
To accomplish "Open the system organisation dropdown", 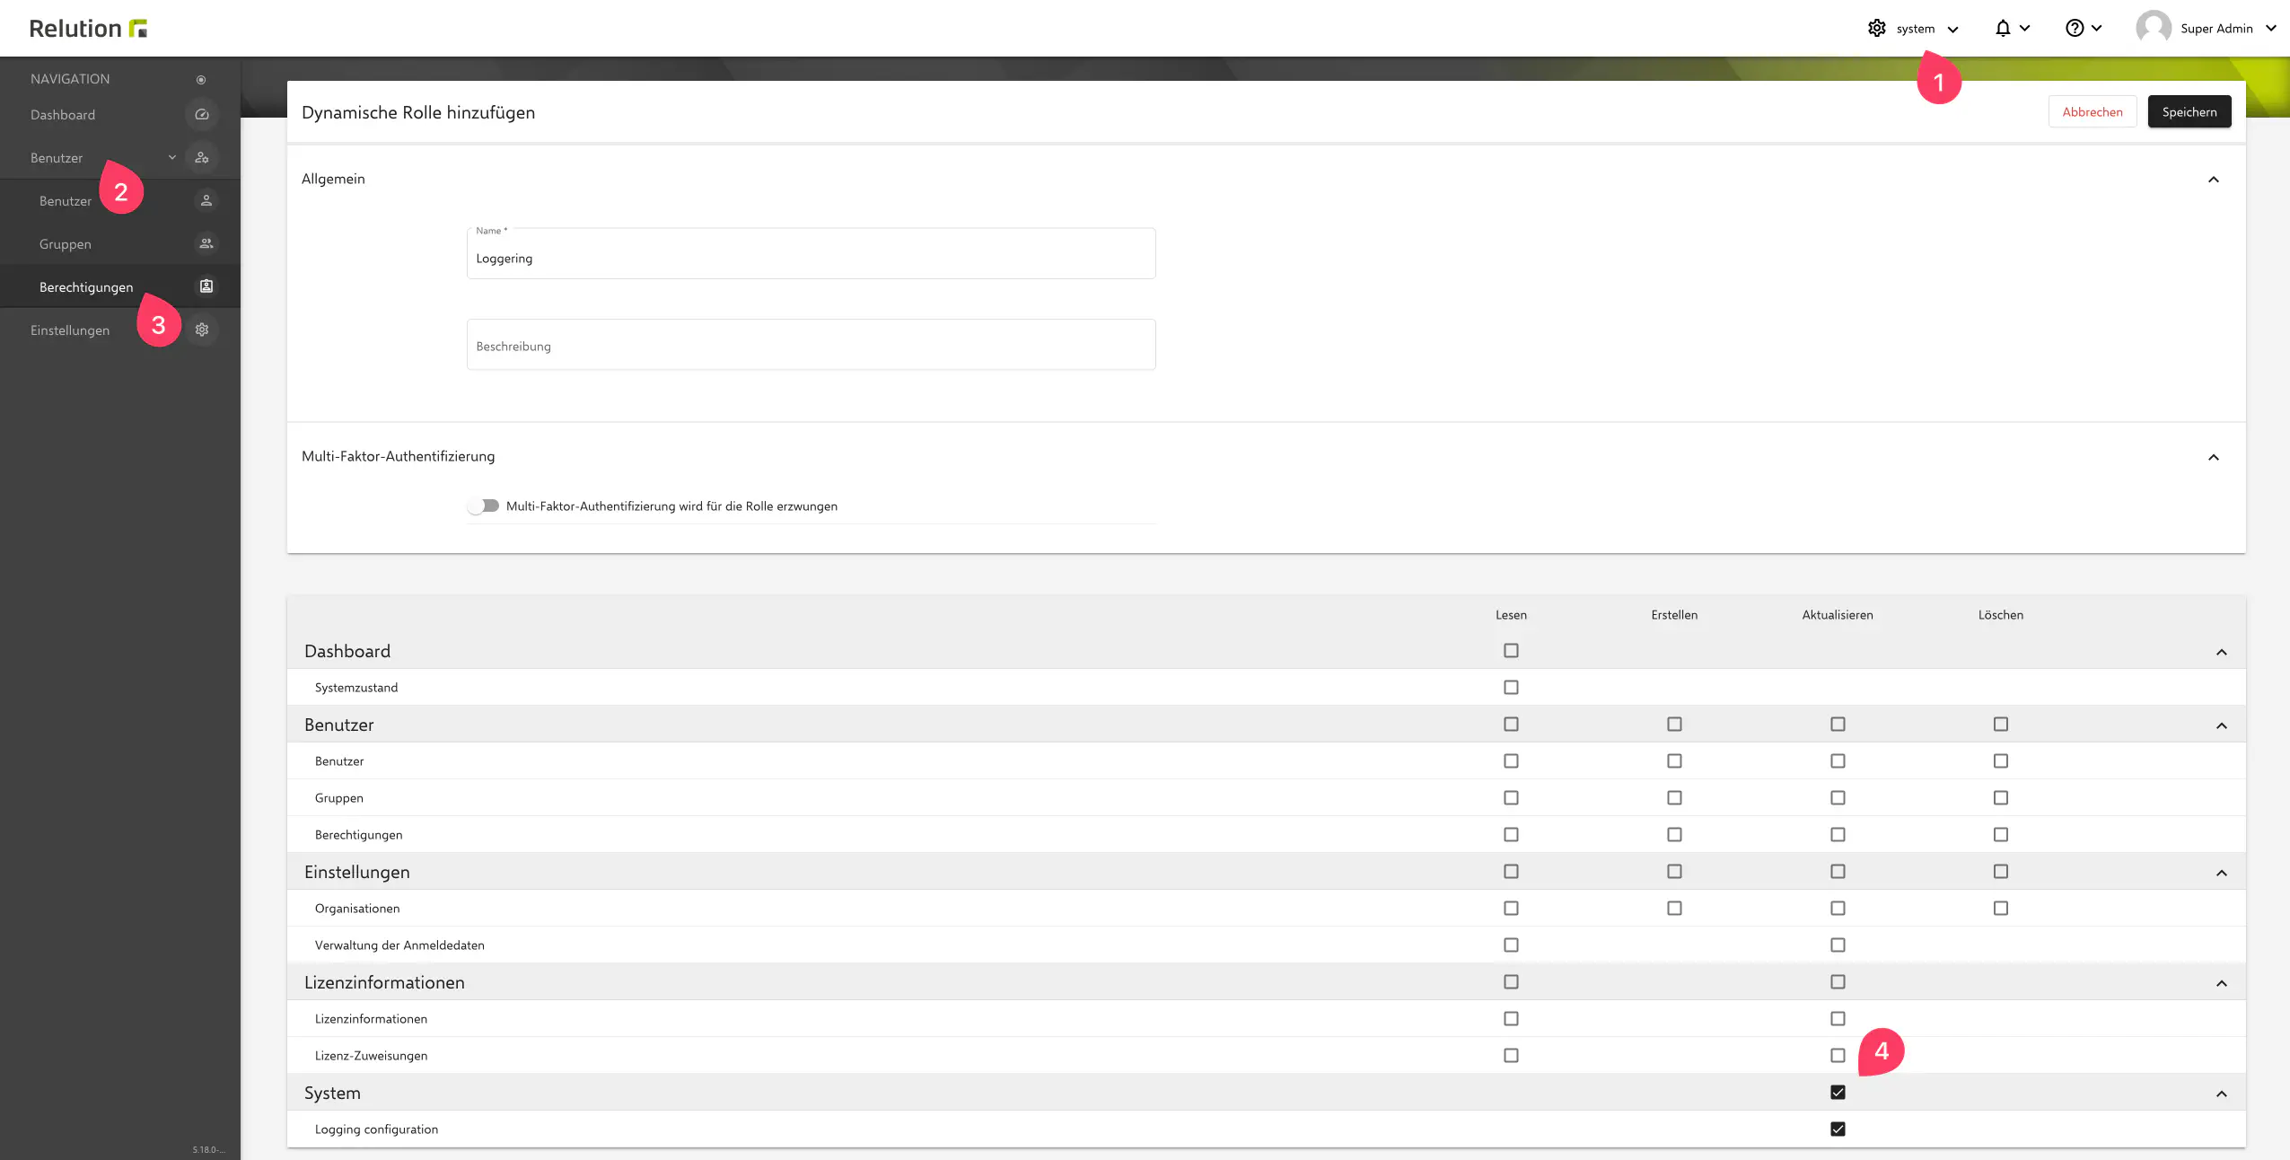I will tap(1915, 29).
